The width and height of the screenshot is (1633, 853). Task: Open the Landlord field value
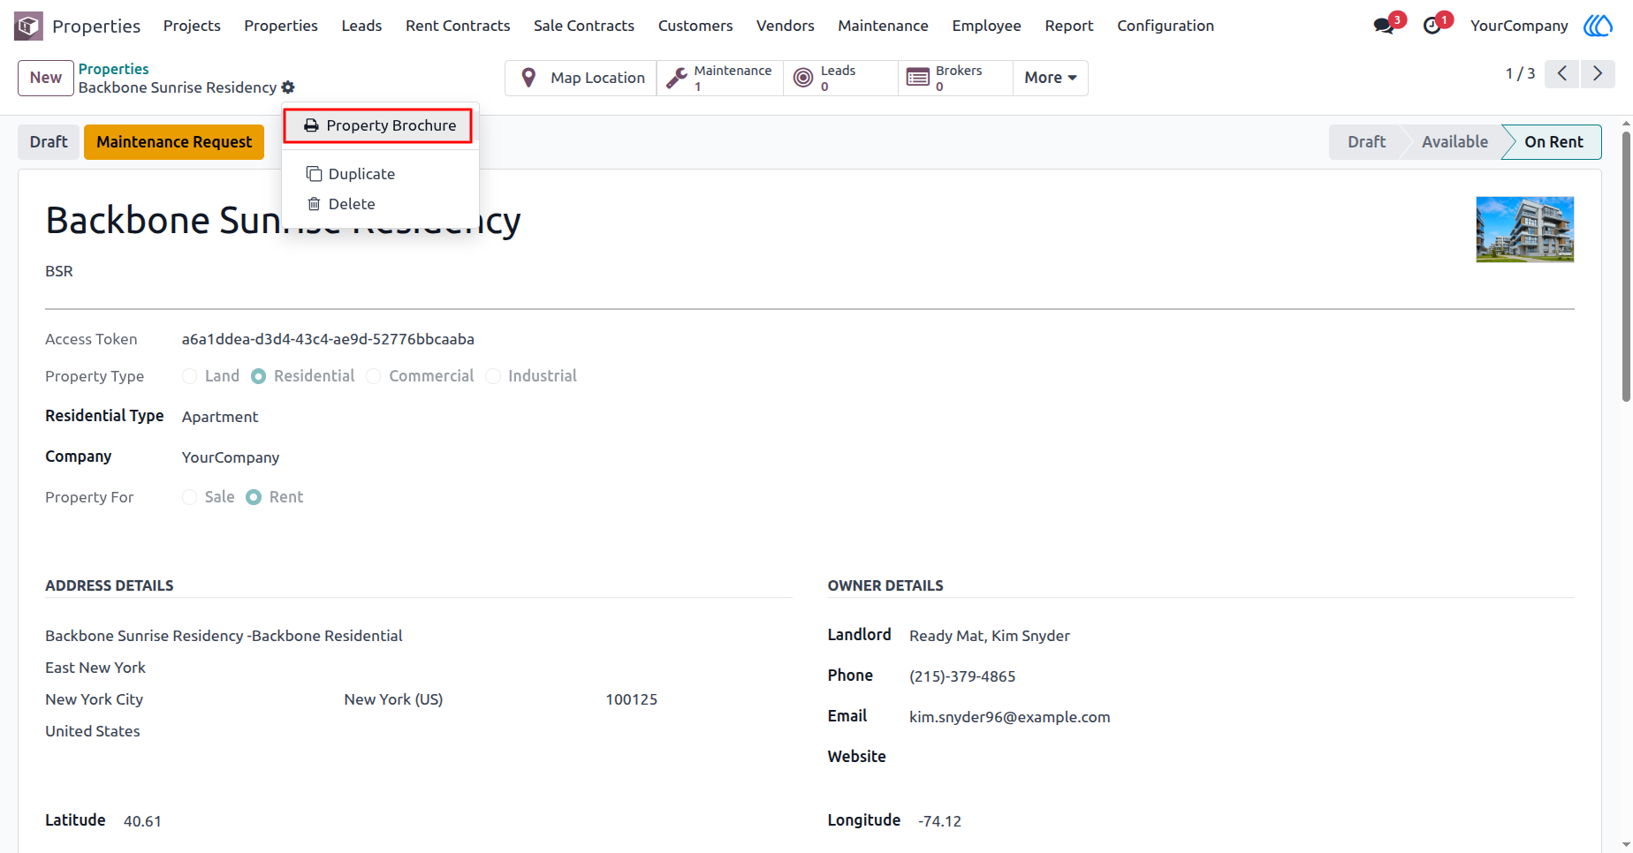989,636
